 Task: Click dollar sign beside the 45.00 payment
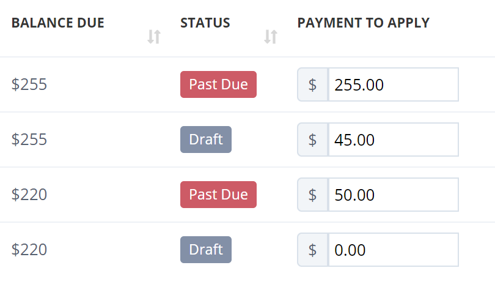312,140
